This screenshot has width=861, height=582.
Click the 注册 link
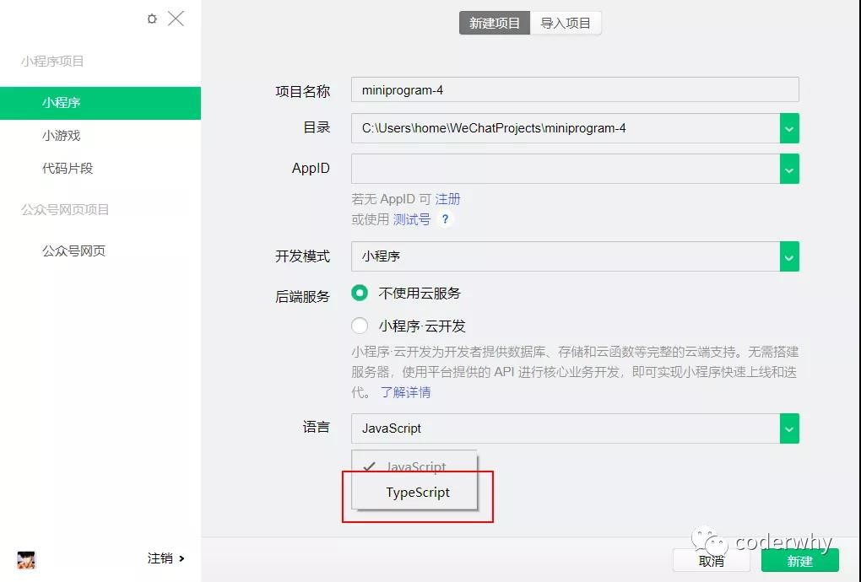pyautogui.click(x=447, y=198)
